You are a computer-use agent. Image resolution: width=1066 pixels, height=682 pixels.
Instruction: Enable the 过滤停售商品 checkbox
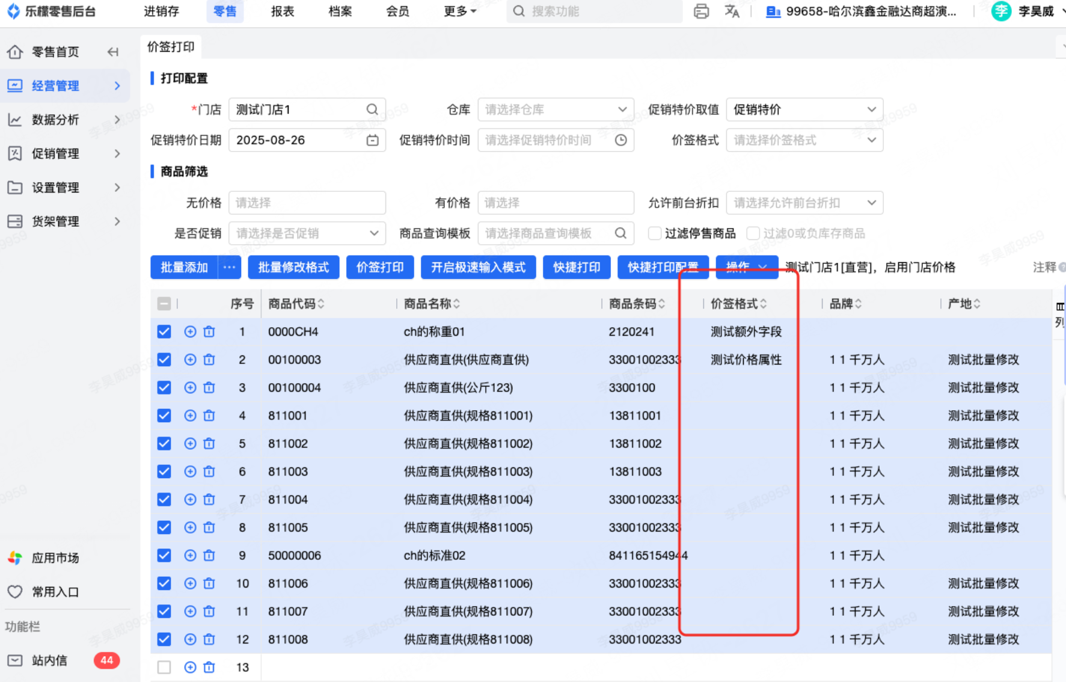click(x=655, y=233)
